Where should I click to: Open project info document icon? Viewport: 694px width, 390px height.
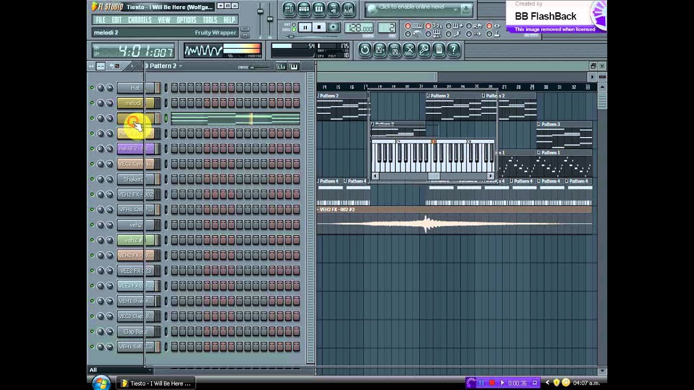(439, 50)
